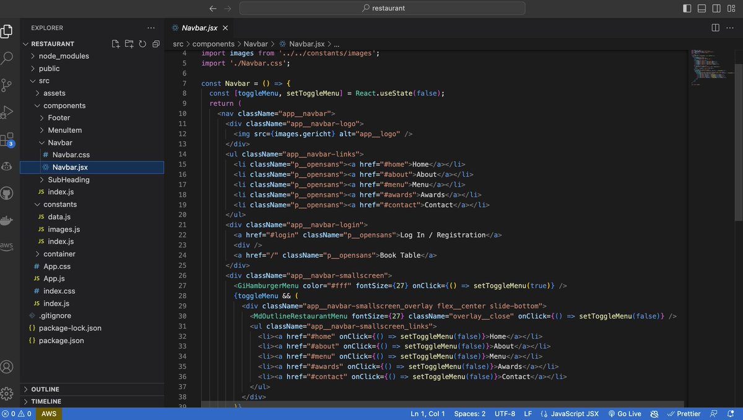Click Ln 1, Col 1 status entry
Viewport: 743px width, 420px height.
pyautogui.click(x=428, y=414)
